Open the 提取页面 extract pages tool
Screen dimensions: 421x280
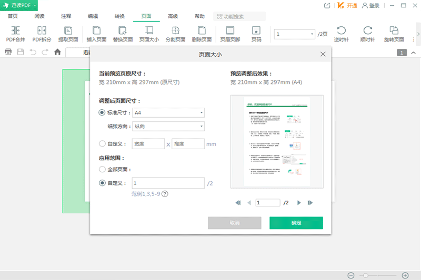pos(68,30)
